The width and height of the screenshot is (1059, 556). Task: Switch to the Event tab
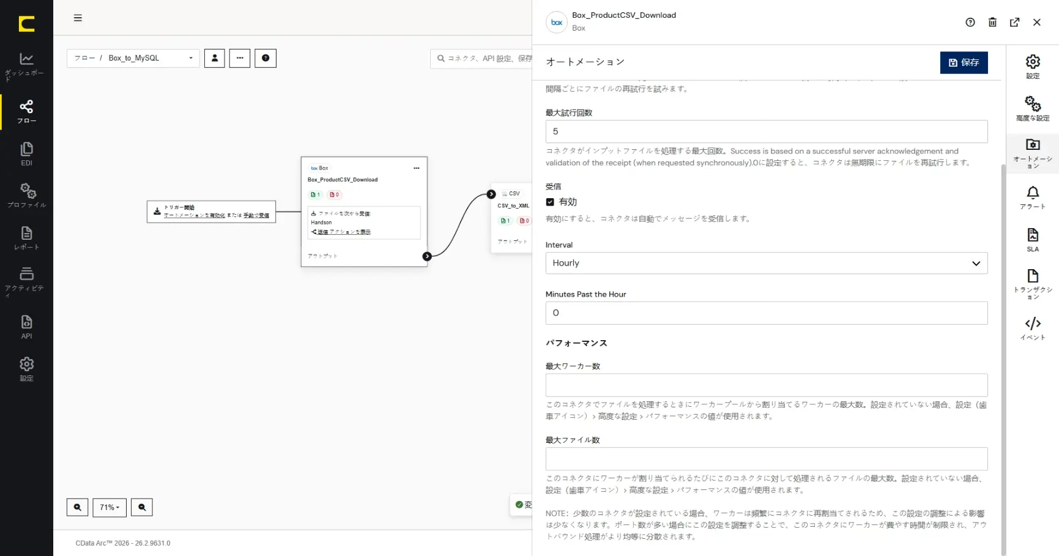click(1033, 328)
